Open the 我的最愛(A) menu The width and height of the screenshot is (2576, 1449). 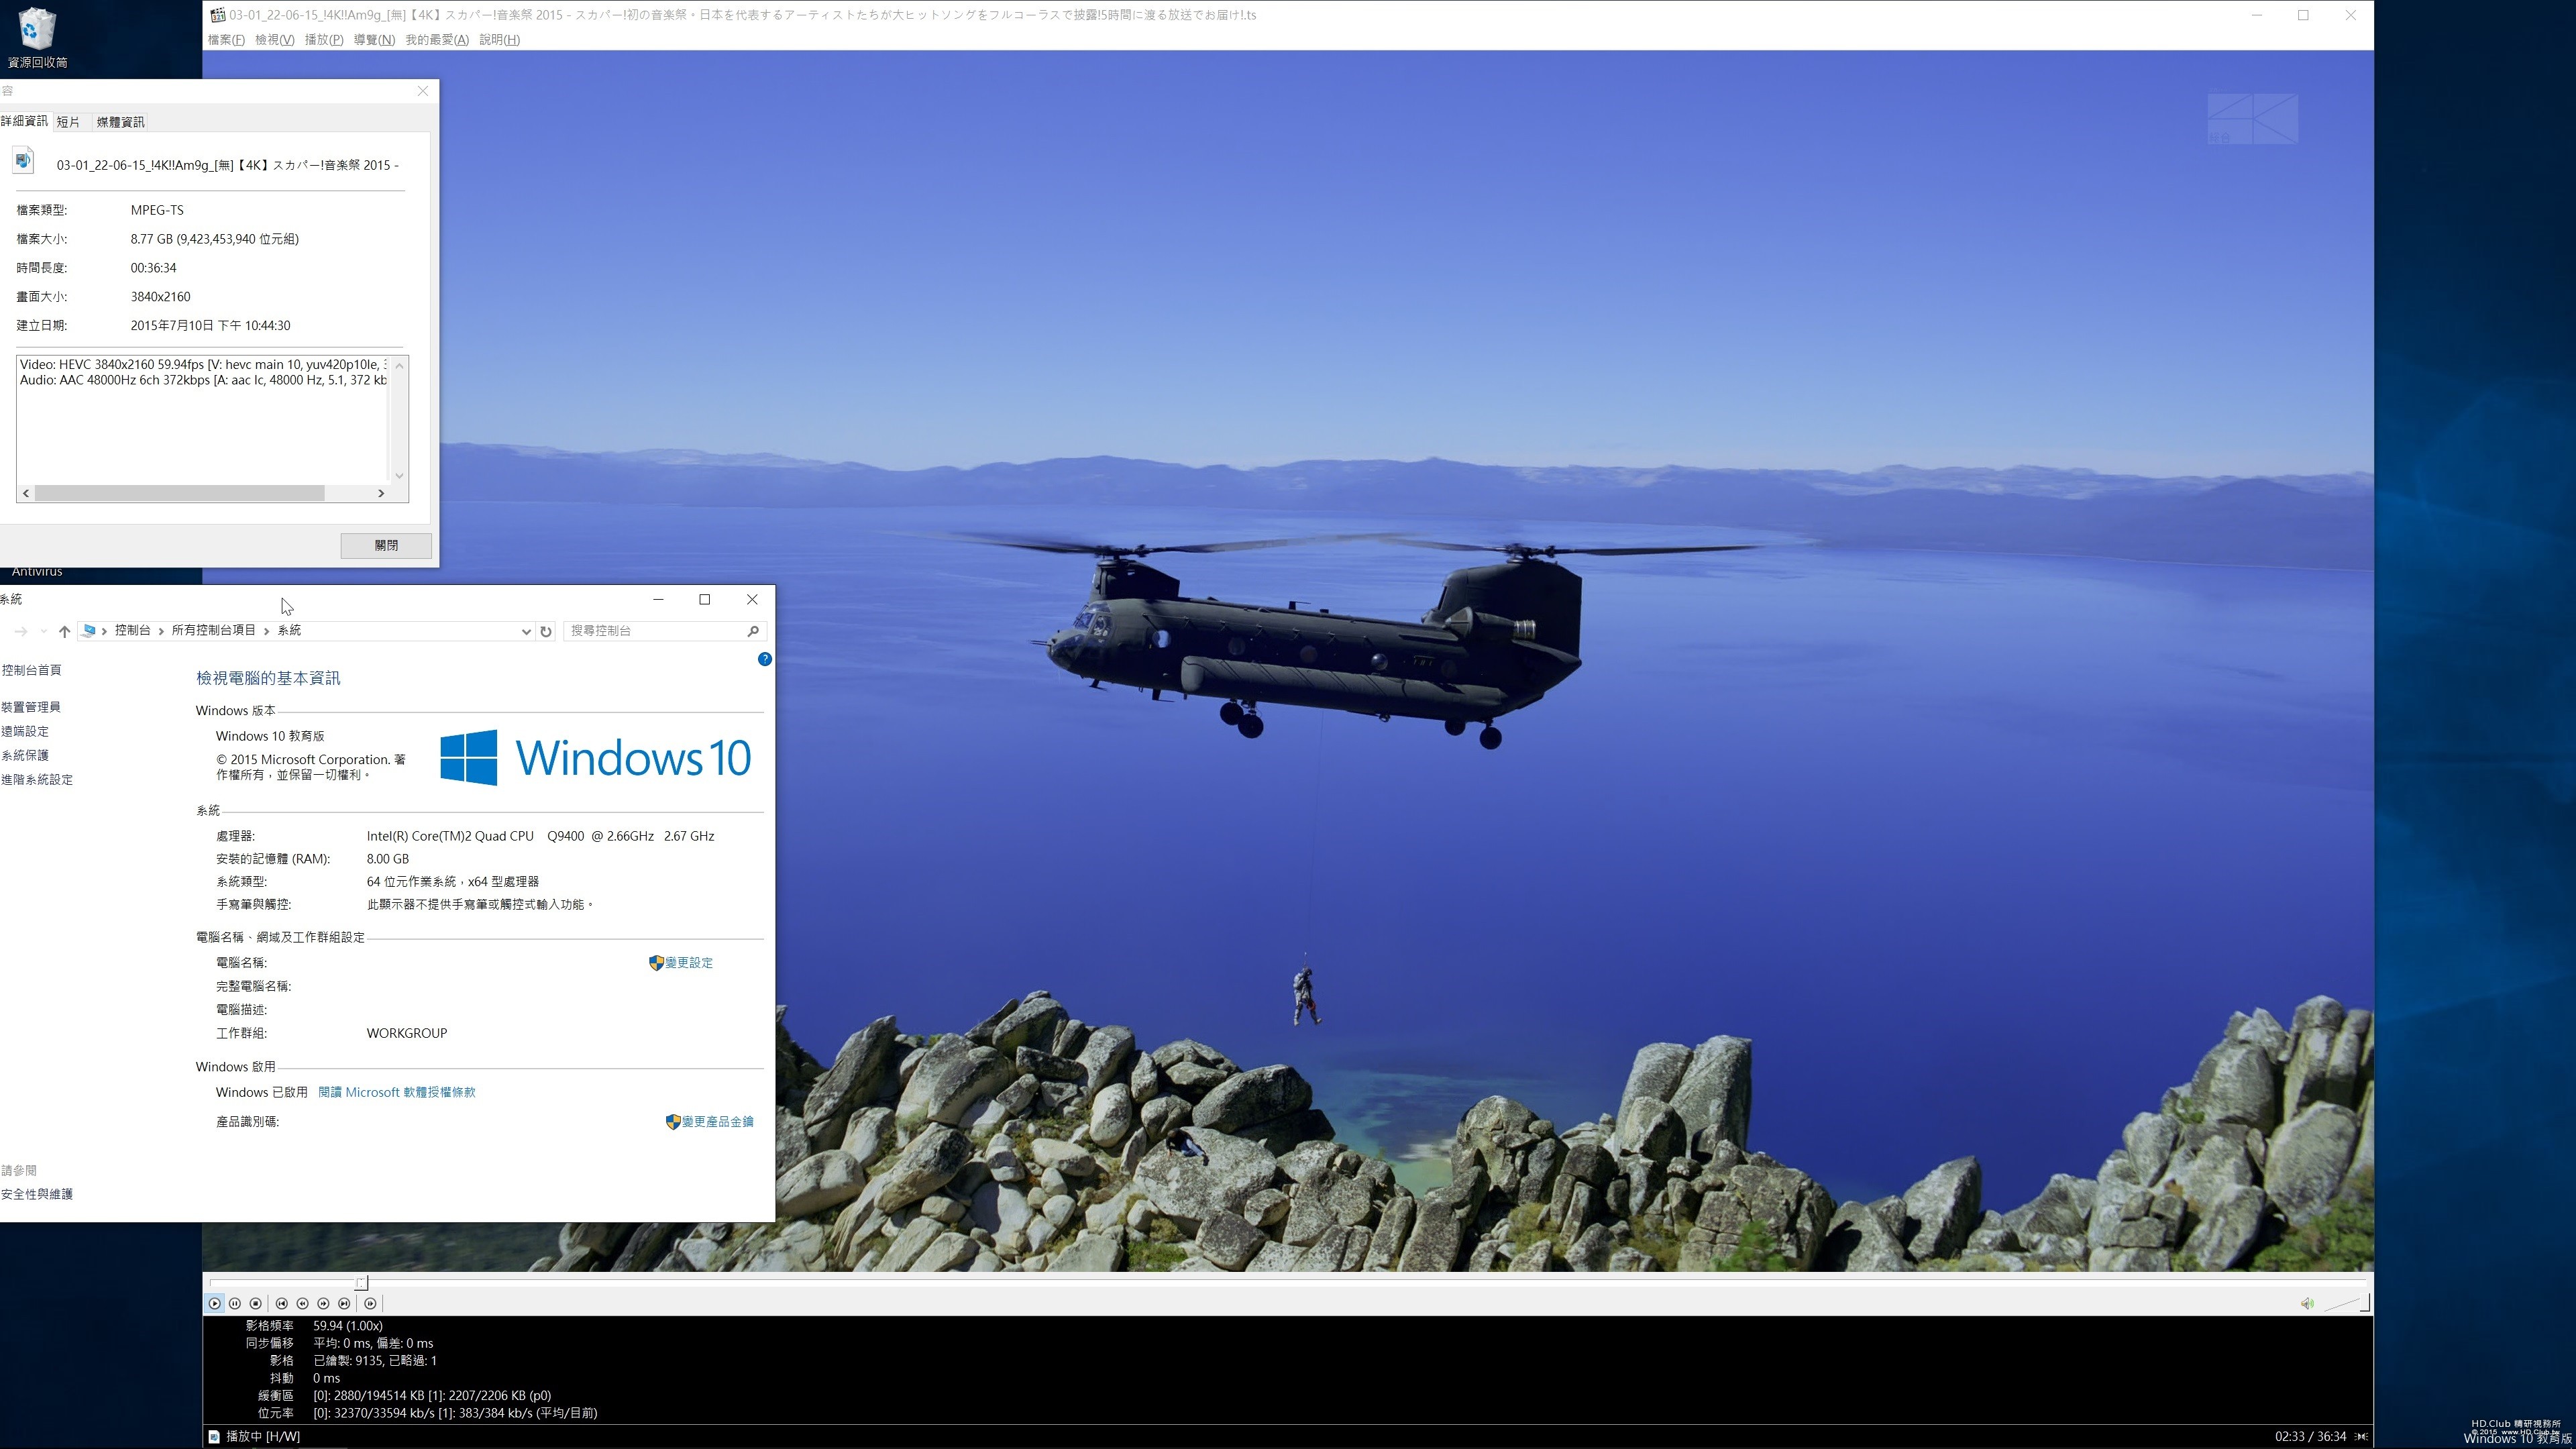tap(437, 40)
